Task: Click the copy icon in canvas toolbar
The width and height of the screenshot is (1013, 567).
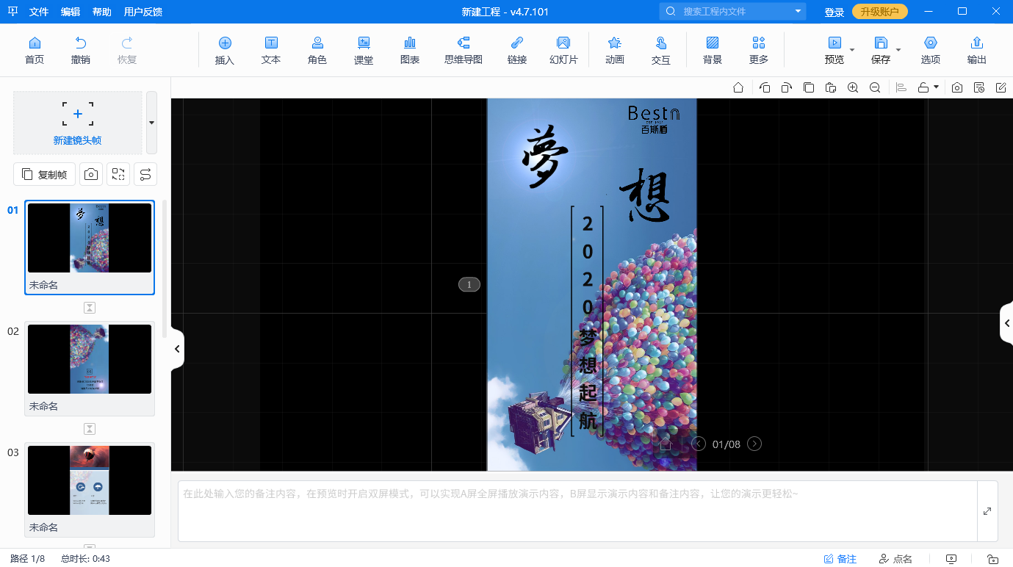Action: [809, 87]
